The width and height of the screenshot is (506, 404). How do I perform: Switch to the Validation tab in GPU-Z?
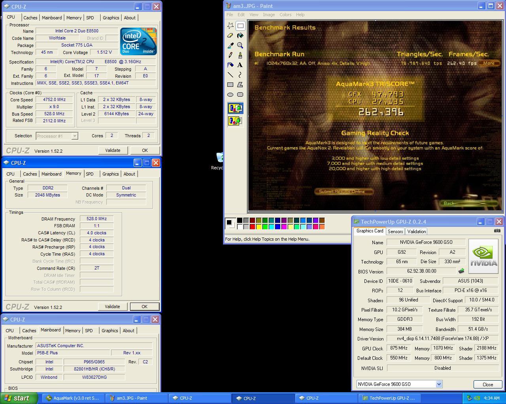416,232
